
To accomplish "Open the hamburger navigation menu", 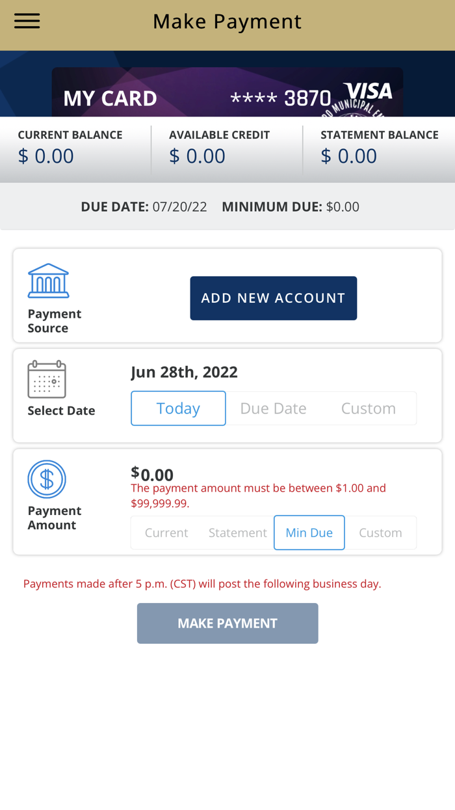I will pyautogui.click(x=27, y=21).
